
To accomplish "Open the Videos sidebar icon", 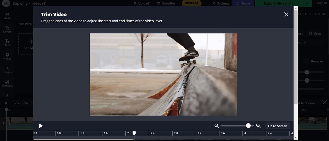I will (x=7, y=56).
